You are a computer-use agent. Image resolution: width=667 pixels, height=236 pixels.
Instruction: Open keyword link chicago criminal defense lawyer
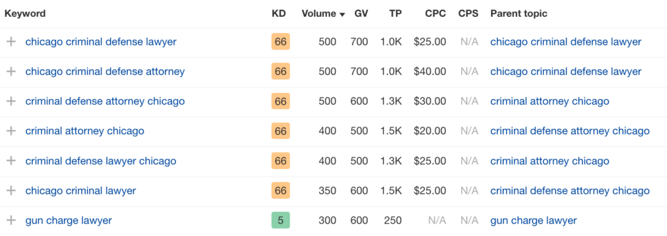click(x=101, y=42)
